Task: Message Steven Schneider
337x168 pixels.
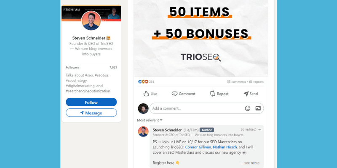Action: coord(91,113)
